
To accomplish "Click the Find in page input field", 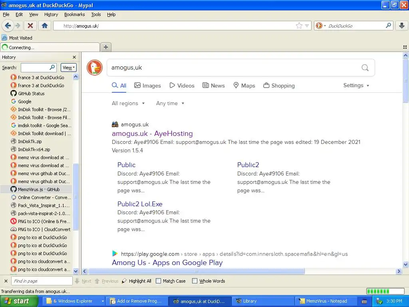I will click(42, 281).
